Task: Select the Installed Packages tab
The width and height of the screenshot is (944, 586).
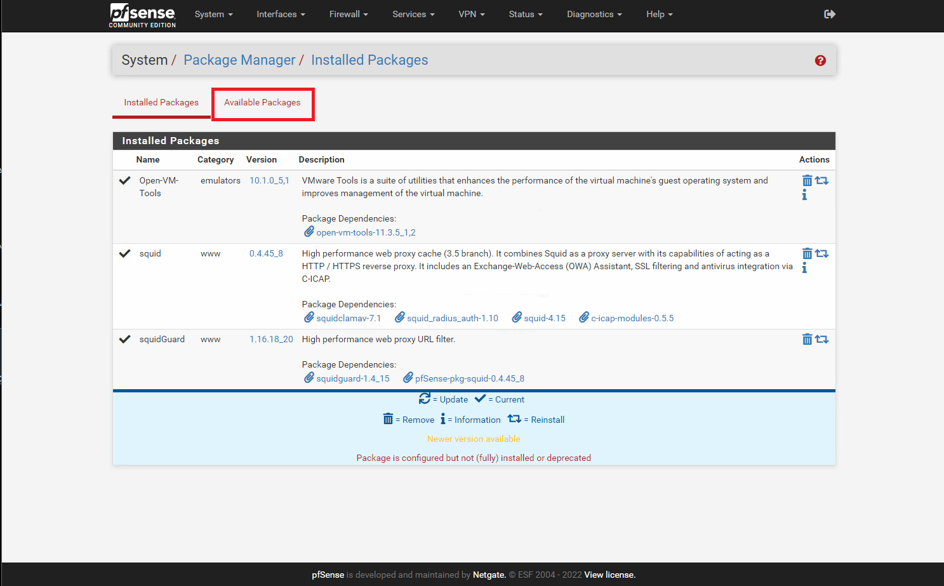Action: click(161, 103)
